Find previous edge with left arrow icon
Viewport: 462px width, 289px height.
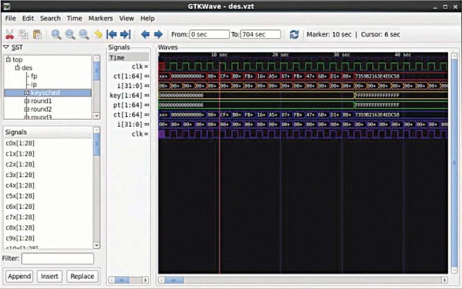(x=145, y=34)
